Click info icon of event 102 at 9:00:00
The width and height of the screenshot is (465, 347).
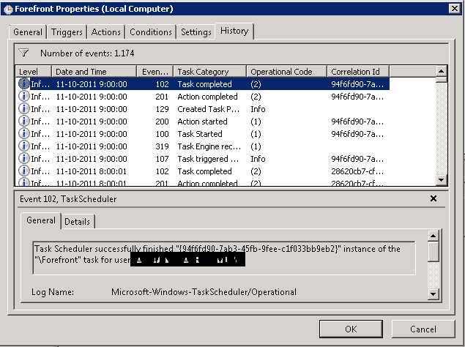click(24, 84)
